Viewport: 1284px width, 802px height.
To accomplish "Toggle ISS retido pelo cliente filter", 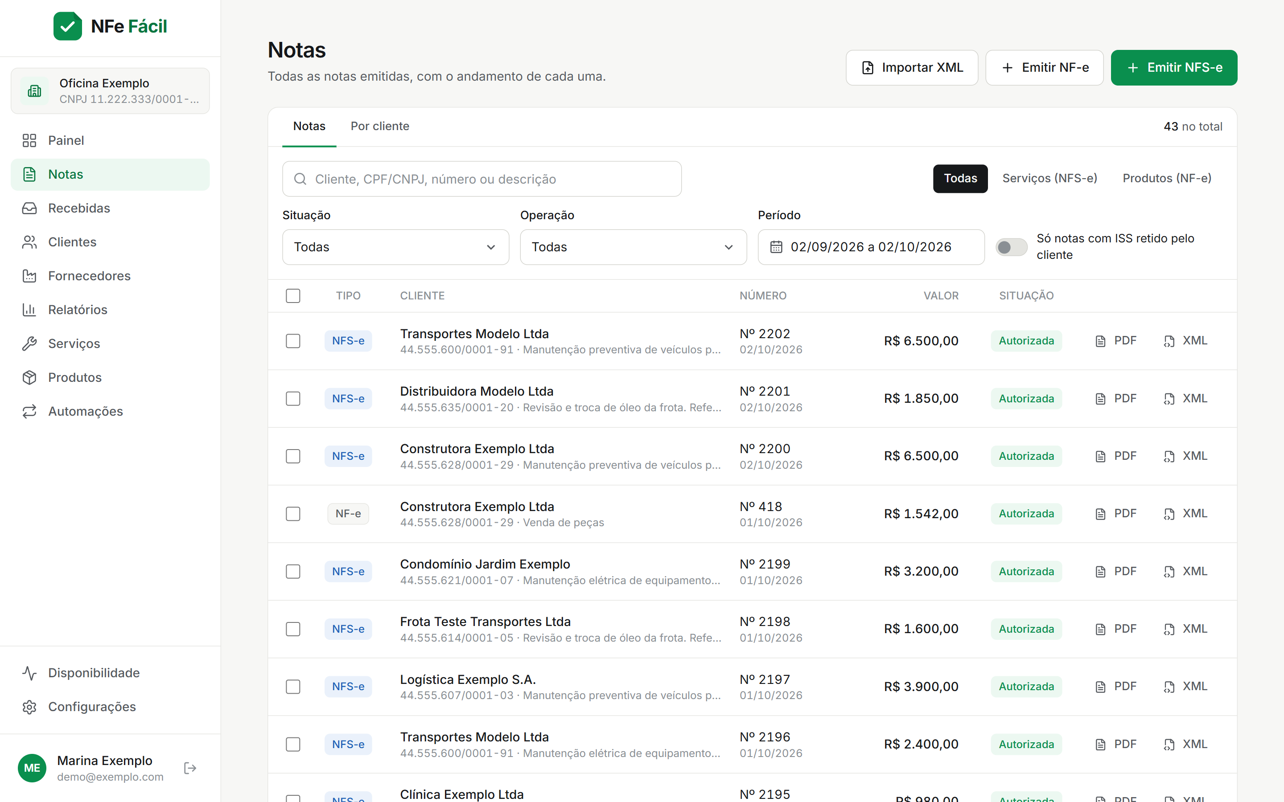I will [x=1011, y=247].
